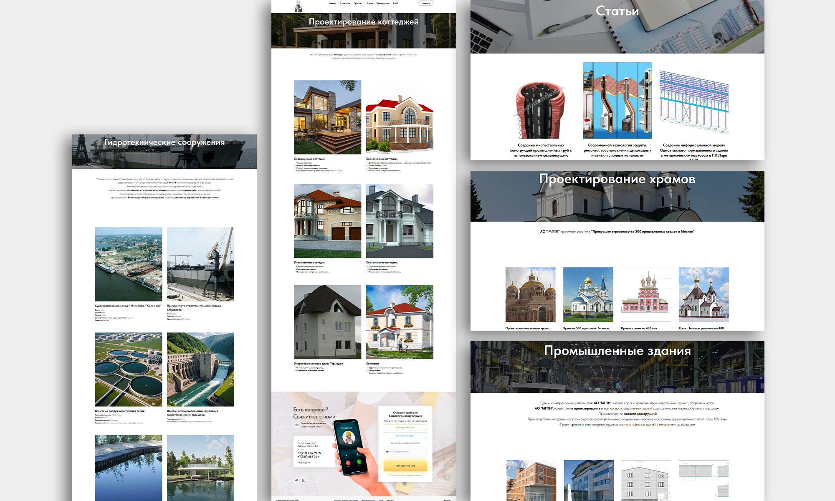835x501 pixels.
Task: Open the Russian flag country code dropdown
Action: [388, 452]
